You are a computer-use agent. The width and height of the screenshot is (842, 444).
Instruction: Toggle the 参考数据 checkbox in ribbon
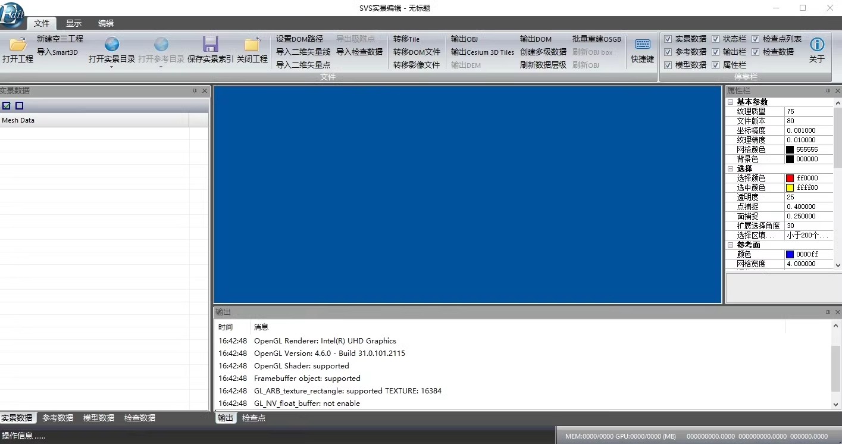coord(668,52)
